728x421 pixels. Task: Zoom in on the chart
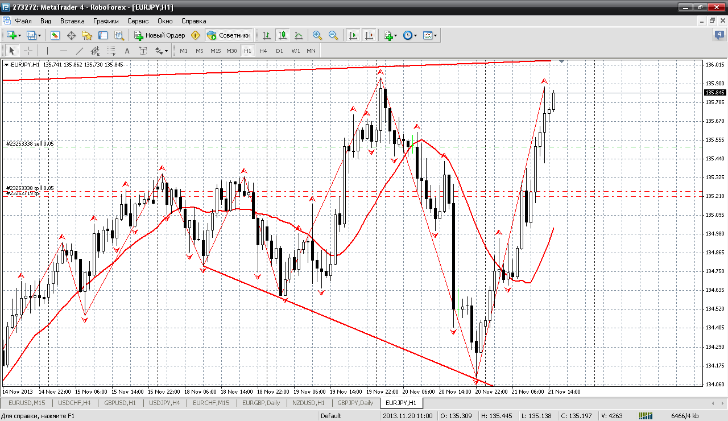click(317, 35)
